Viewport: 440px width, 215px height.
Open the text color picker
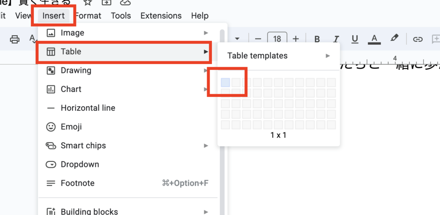tap(374, 39)
